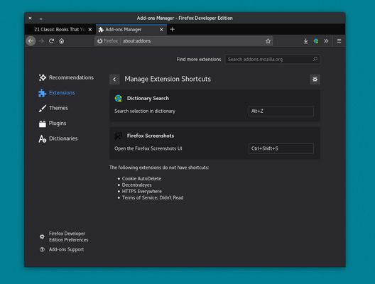Close the Add-ons Manager tab

(161, 30)
